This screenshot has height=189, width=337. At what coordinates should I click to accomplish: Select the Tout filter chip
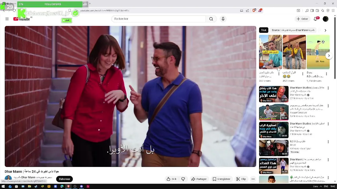coord(264,30)
